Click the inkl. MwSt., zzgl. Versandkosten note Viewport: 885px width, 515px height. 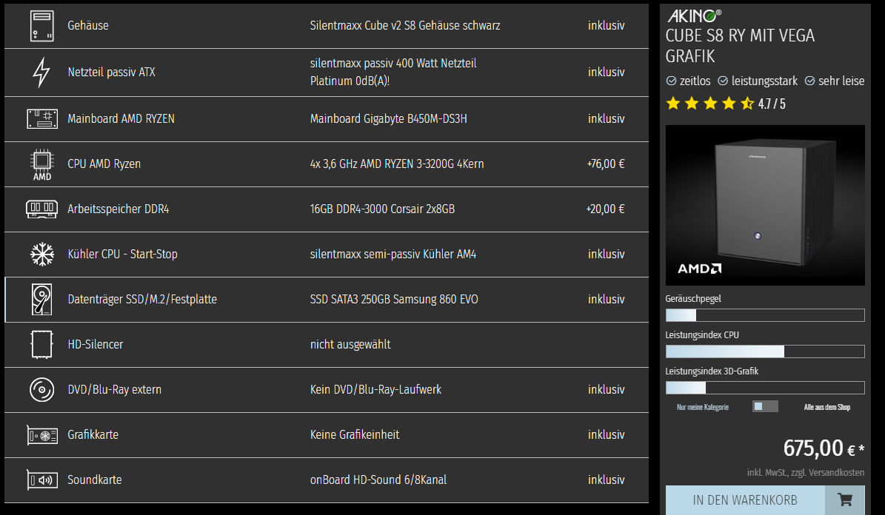click(806, 473)
